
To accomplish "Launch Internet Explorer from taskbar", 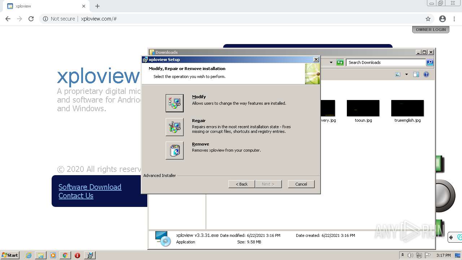I will pos(29,255).
